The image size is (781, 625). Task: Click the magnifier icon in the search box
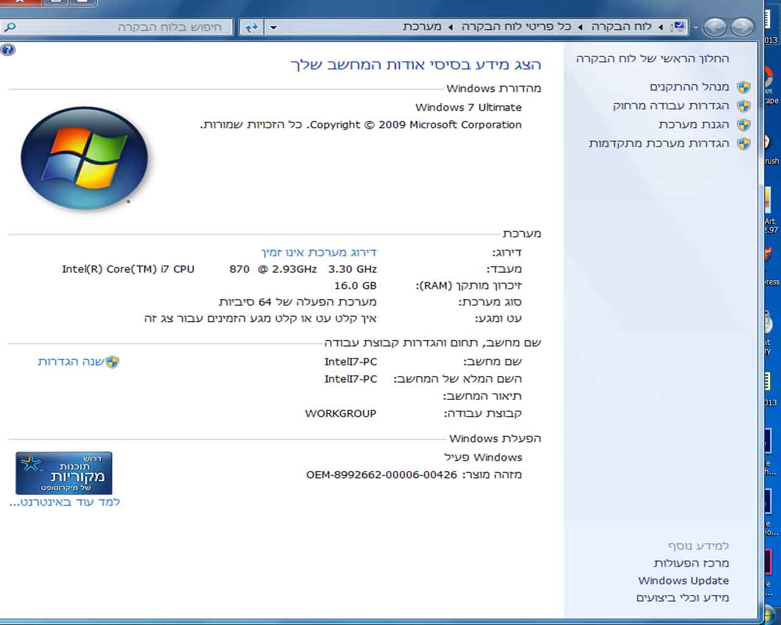click(10, 27)
